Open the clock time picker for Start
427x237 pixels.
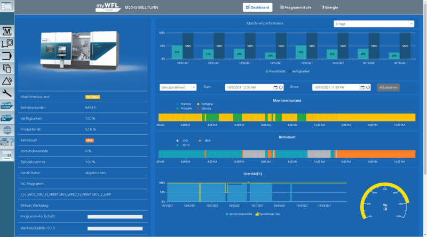[x=281, y=87]
